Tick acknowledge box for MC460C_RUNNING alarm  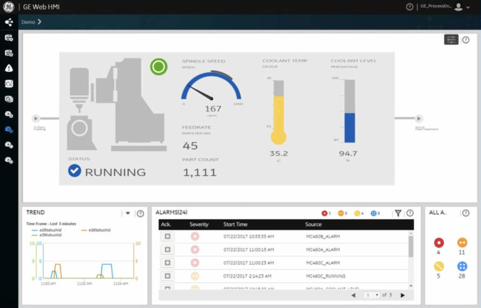(x=167, y=276)
